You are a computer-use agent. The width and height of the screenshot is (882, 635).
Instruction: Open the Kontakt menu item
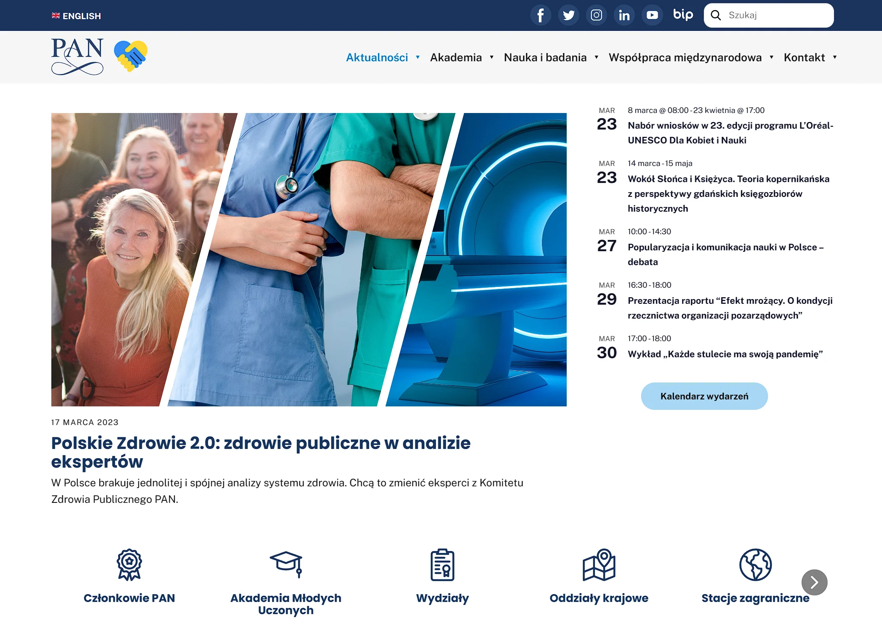[x=804, y=57]
